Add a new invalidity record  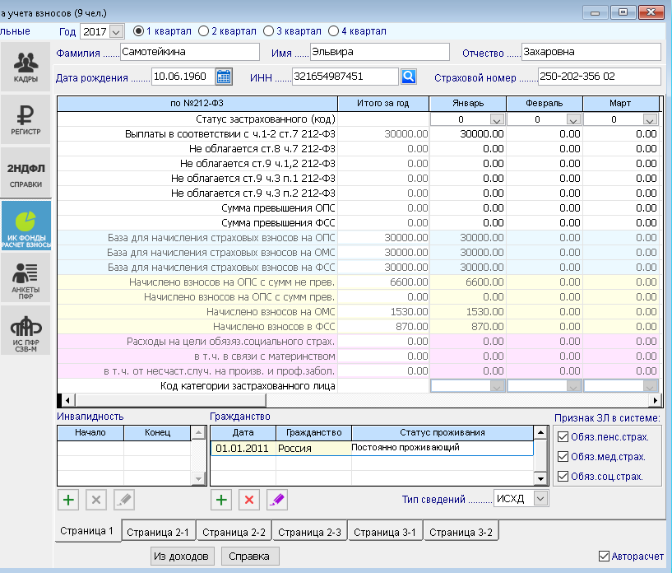click(x=68, y=500)
